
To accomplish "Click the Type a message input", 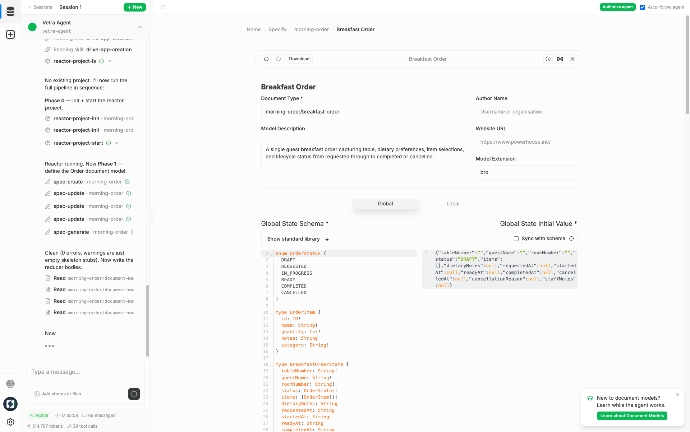I will [x=86, y=372].
